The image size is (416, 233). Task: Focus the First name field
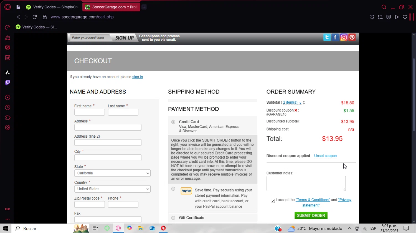point(90,112)
